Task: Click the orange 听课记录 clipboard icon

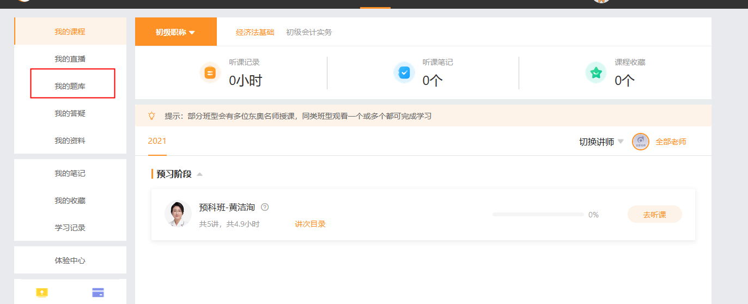Action: [x=210, y=72]
